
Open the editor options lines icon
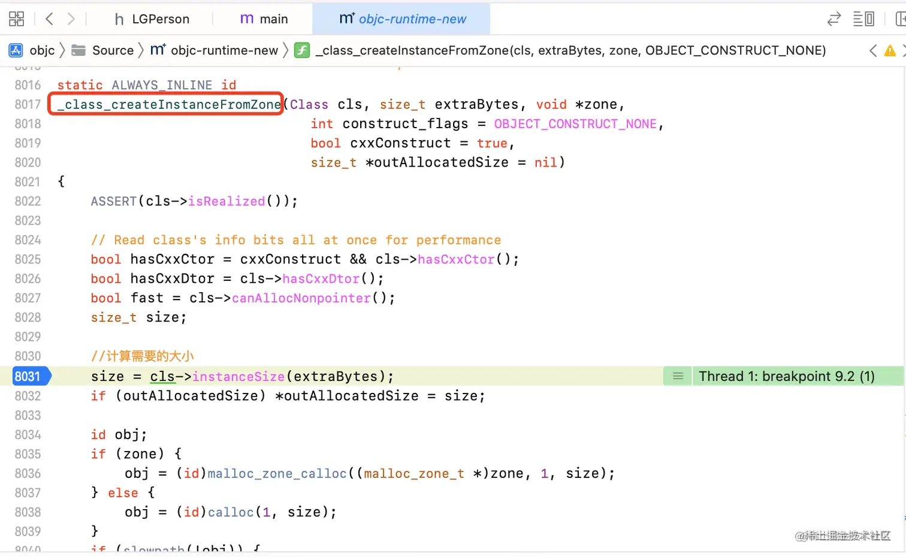[863, 19]
